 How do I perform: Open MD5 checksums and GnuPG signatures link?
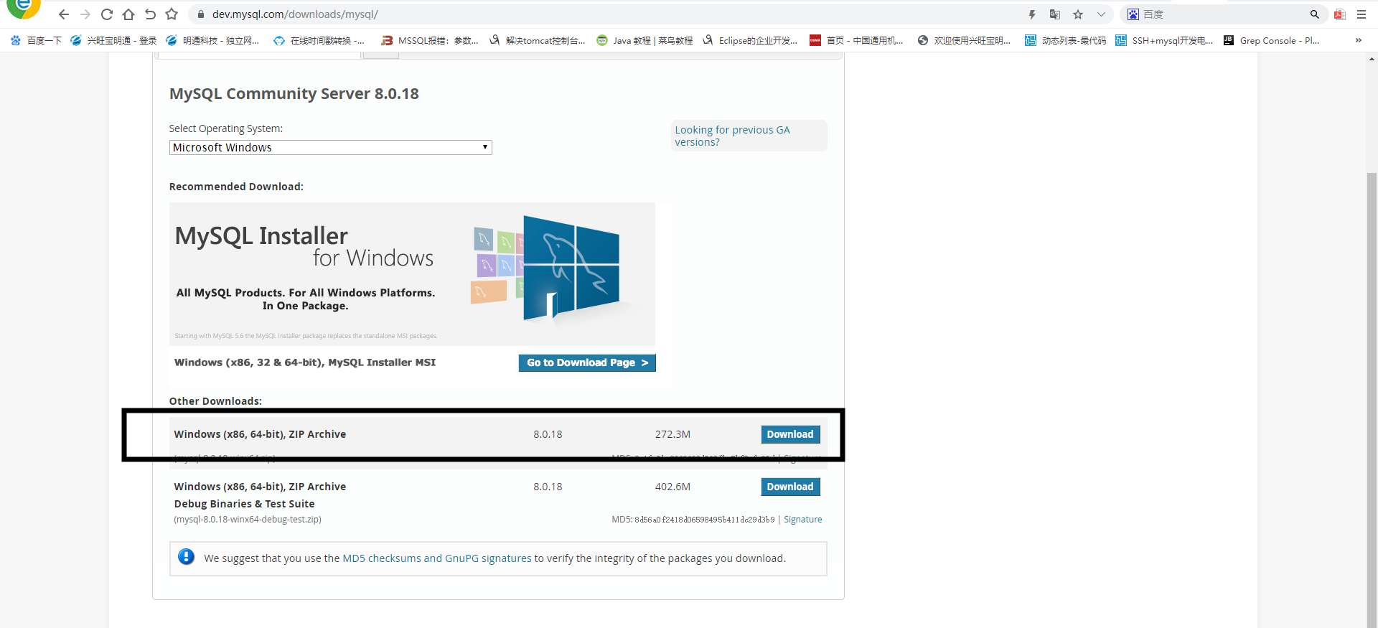437,558
